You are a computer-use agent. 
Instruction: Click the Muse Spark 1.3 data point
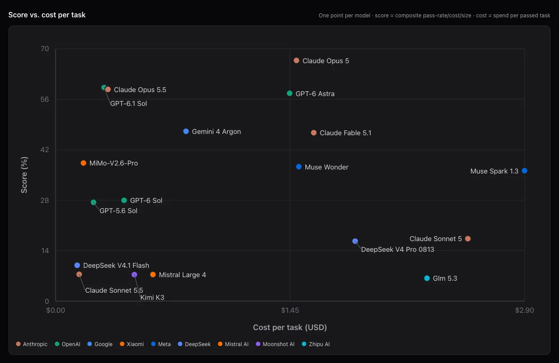(525, 171)
